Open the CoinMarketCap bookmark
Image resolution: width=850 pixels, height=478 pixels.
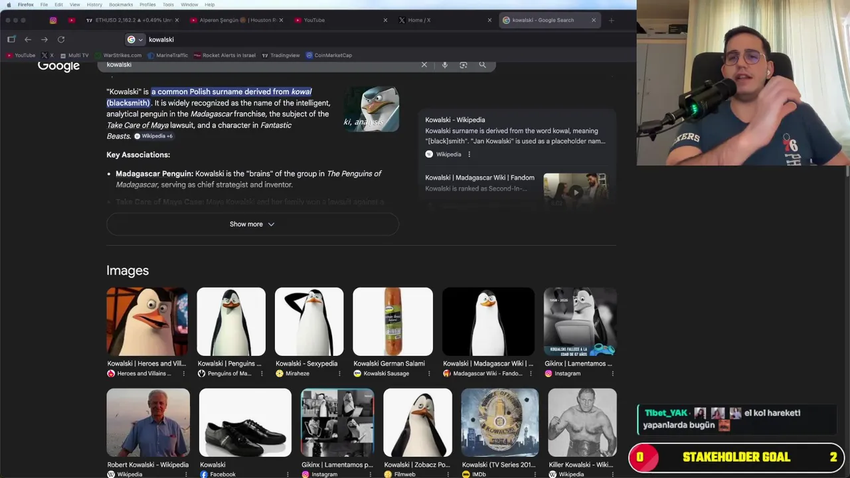point(329,55)
